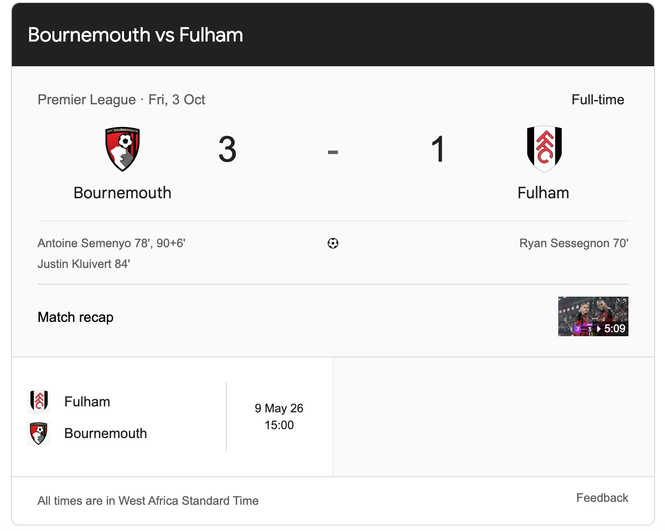Click the Premier League competition label
The image size is (665, 531).
coord(86,100)
